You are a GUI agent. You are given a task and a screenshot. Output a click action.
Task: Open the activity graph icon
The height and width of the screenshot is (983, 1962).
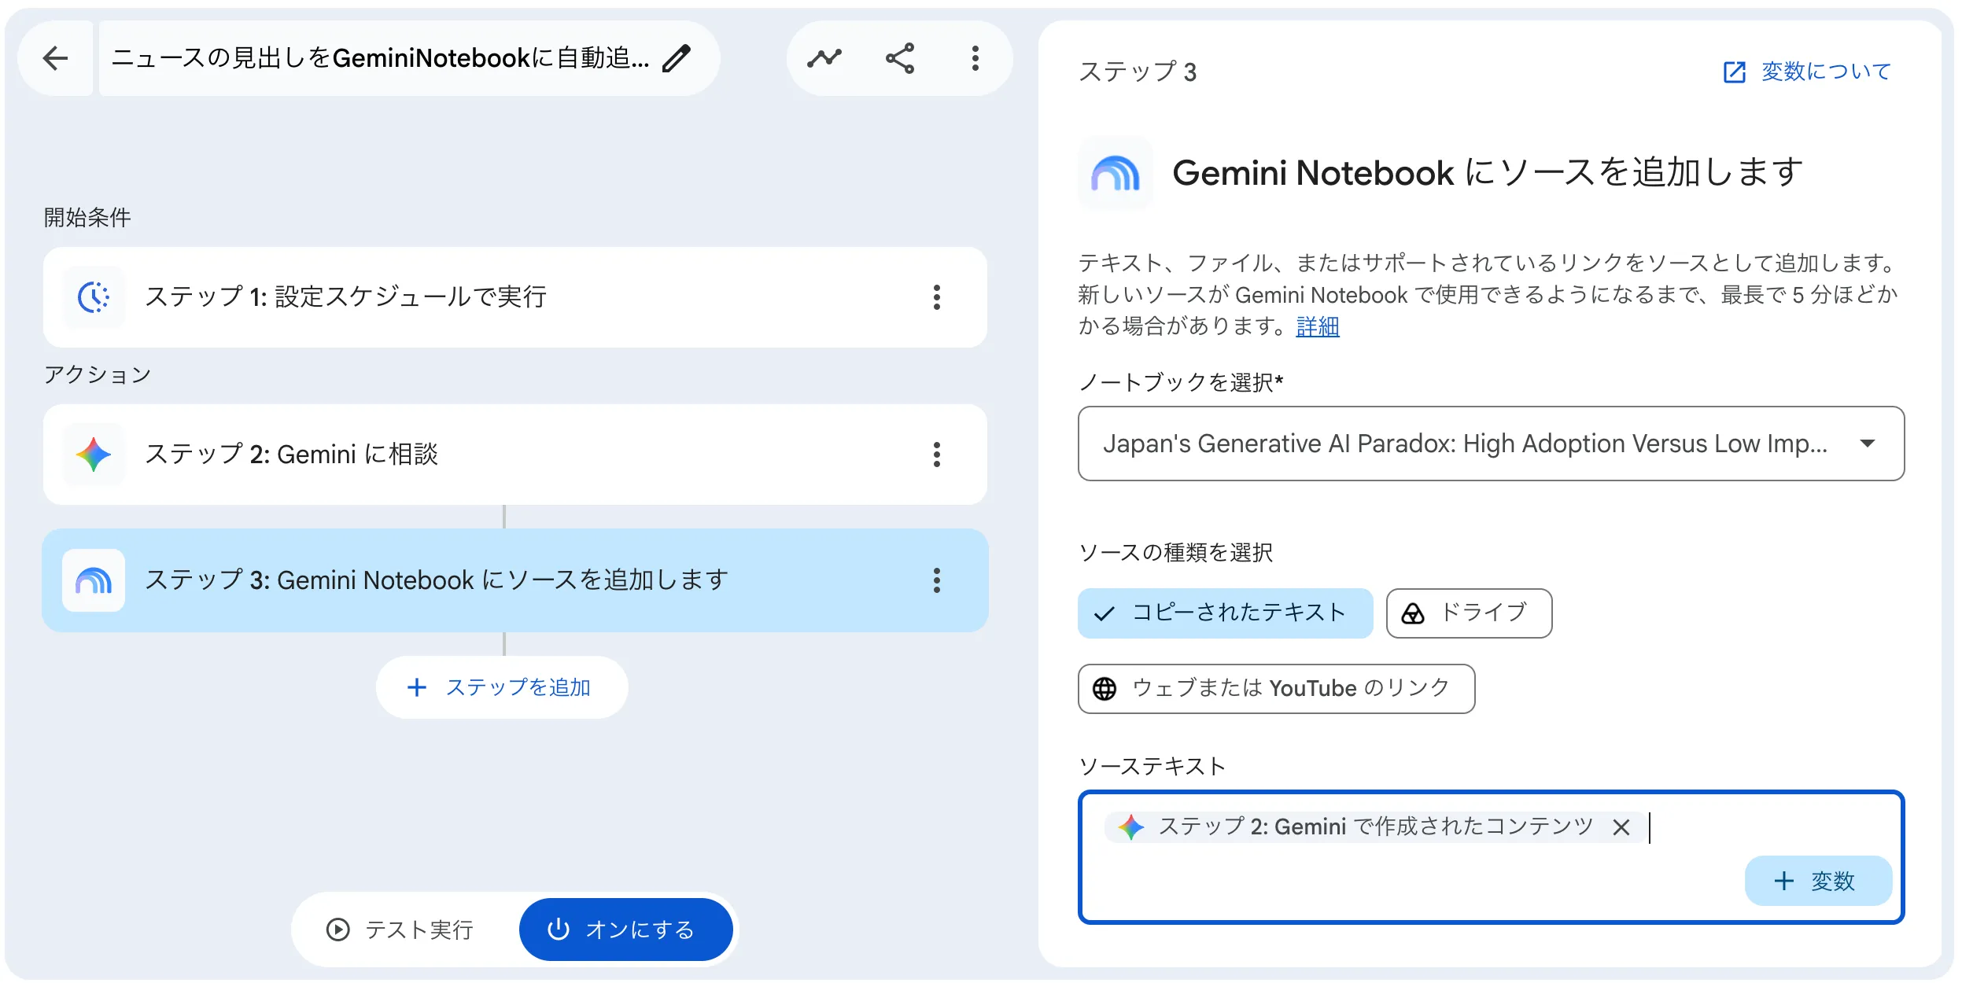[x=824, y=58]
